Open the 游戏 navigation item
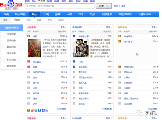 [58, 14]
